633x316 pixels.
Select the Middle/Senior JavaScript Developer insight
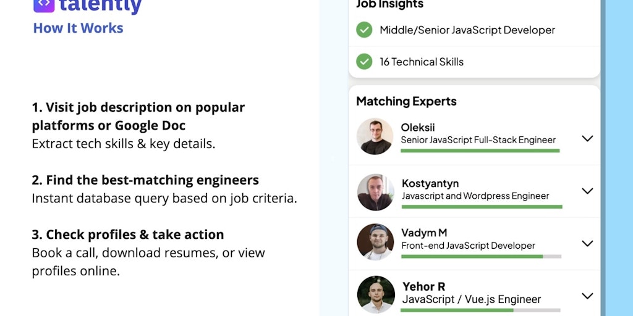click(x=474, y=30)
